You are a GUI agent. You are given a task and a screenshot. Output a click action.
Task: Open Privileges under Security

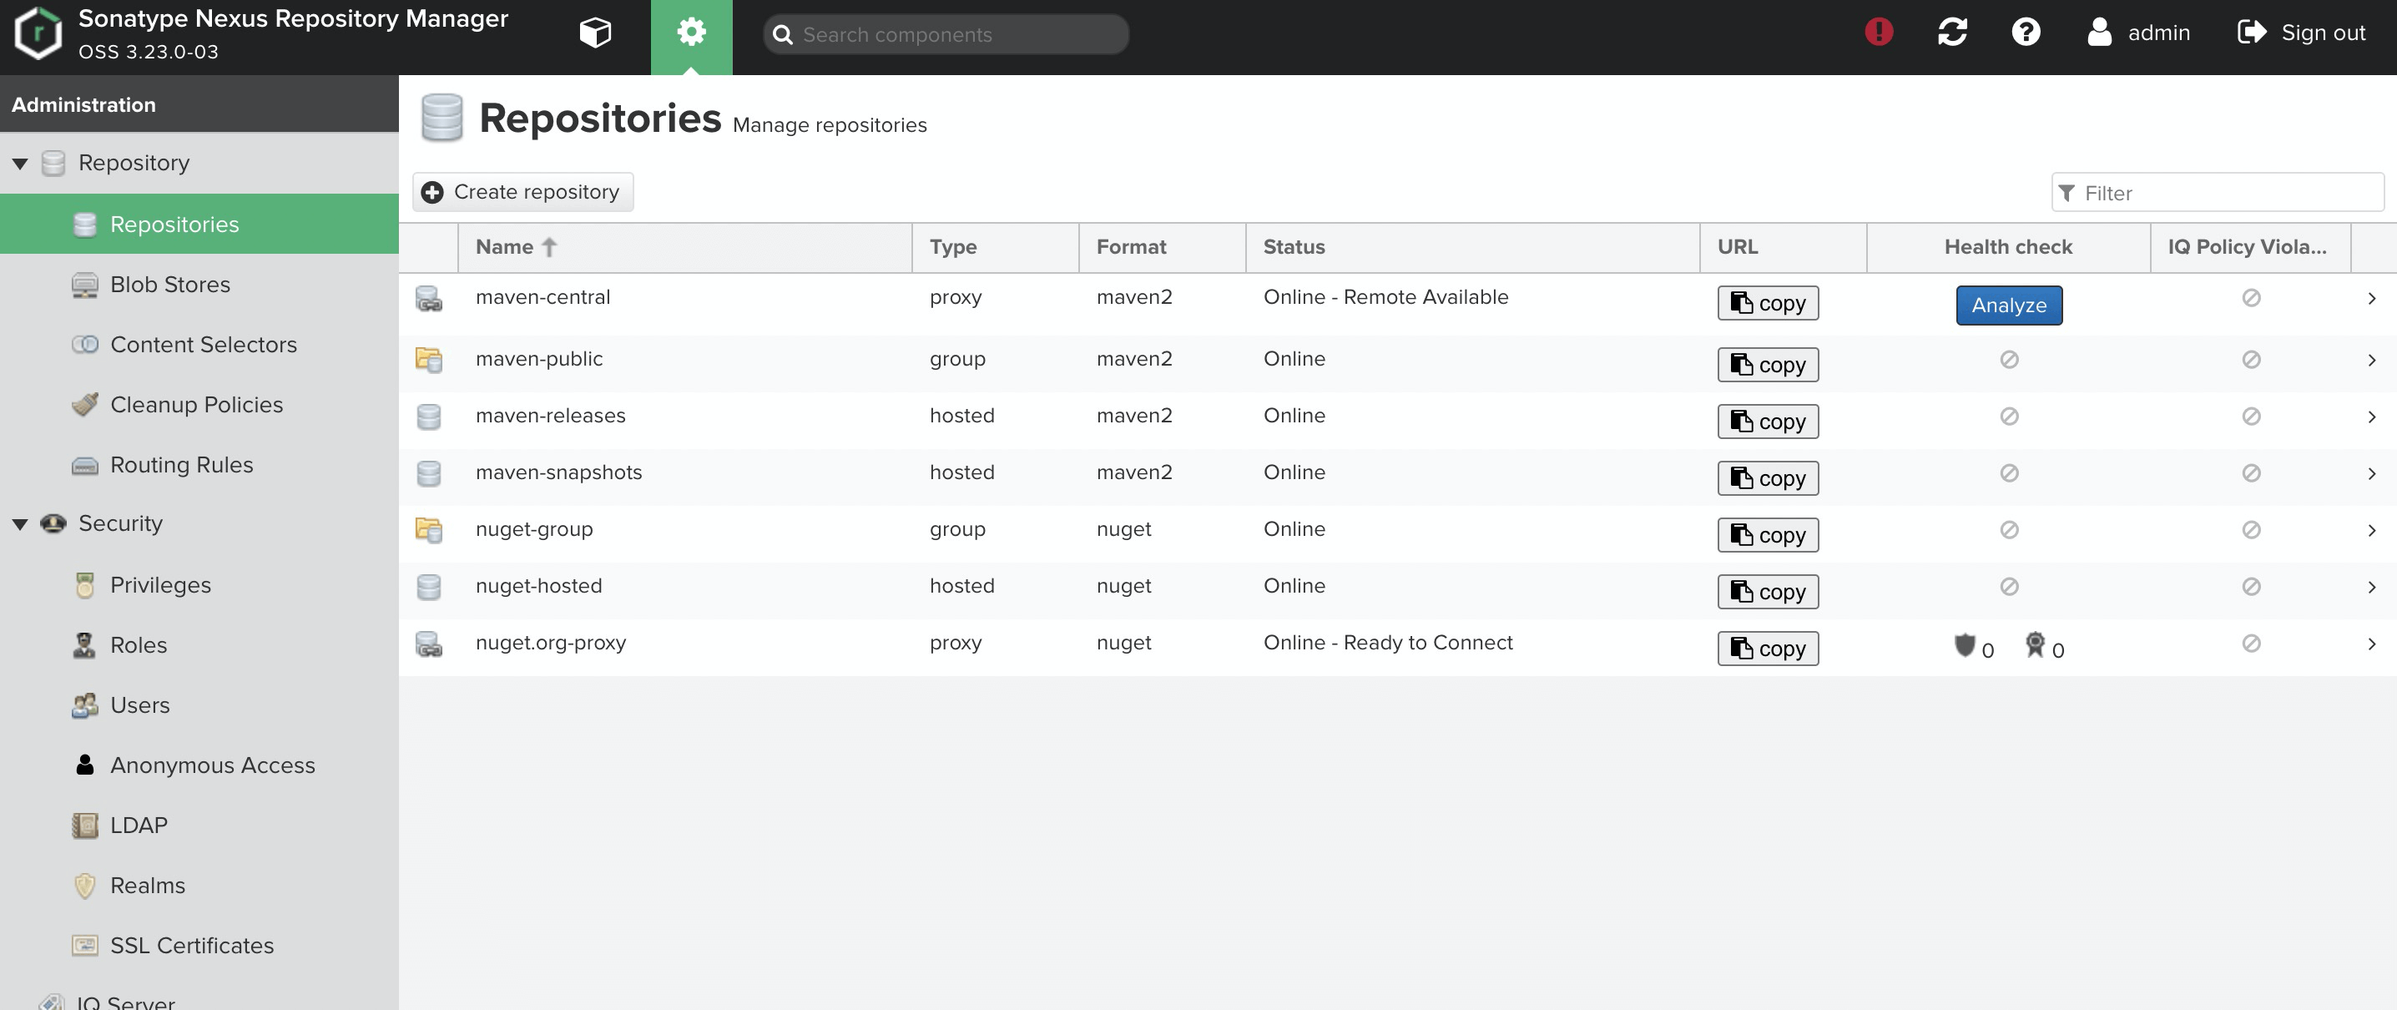click(199, 584)
